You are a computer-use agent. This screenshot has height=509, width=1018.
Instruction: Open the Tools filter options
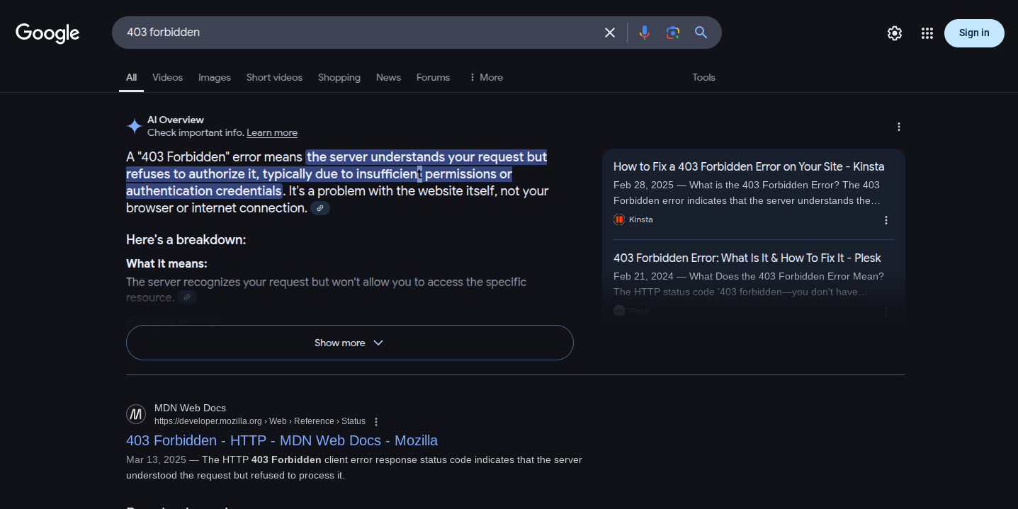[704, 77]
